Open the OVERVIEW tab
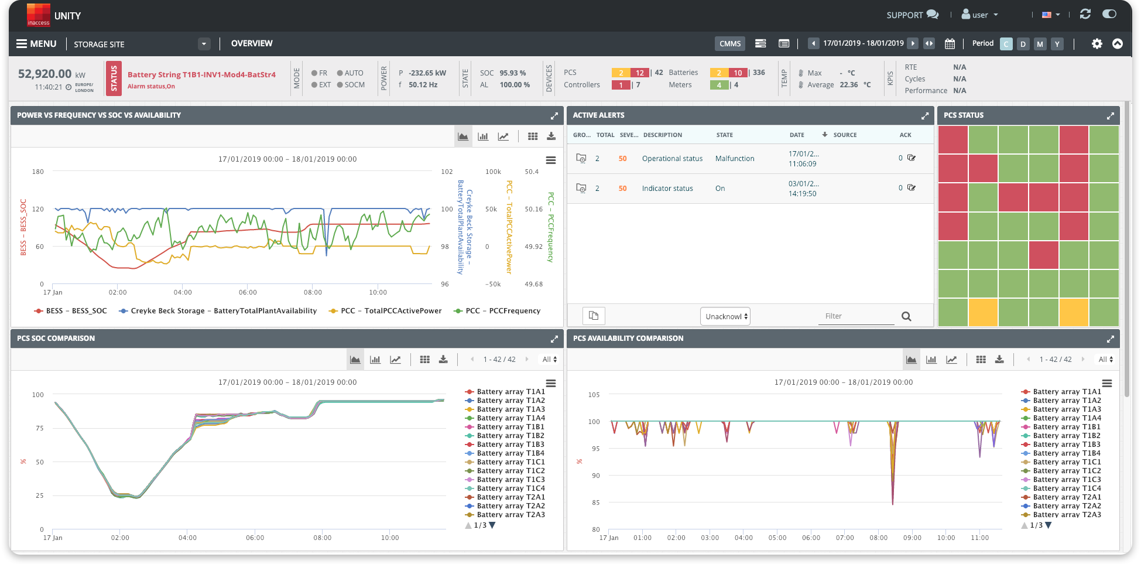Screen dimensions: 1141x564 click(x=252, y=43)
